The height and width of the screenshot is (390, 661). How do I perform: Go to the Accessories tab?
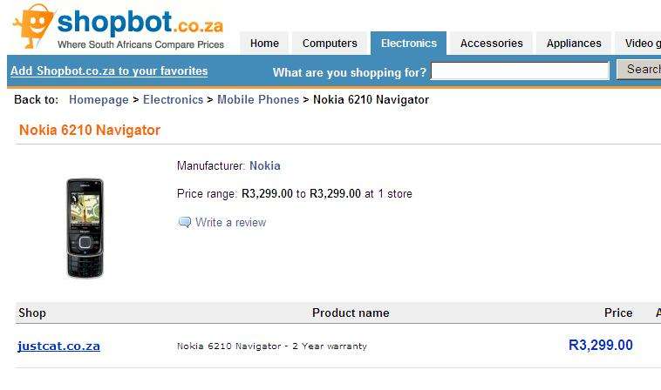click(491, 44)
